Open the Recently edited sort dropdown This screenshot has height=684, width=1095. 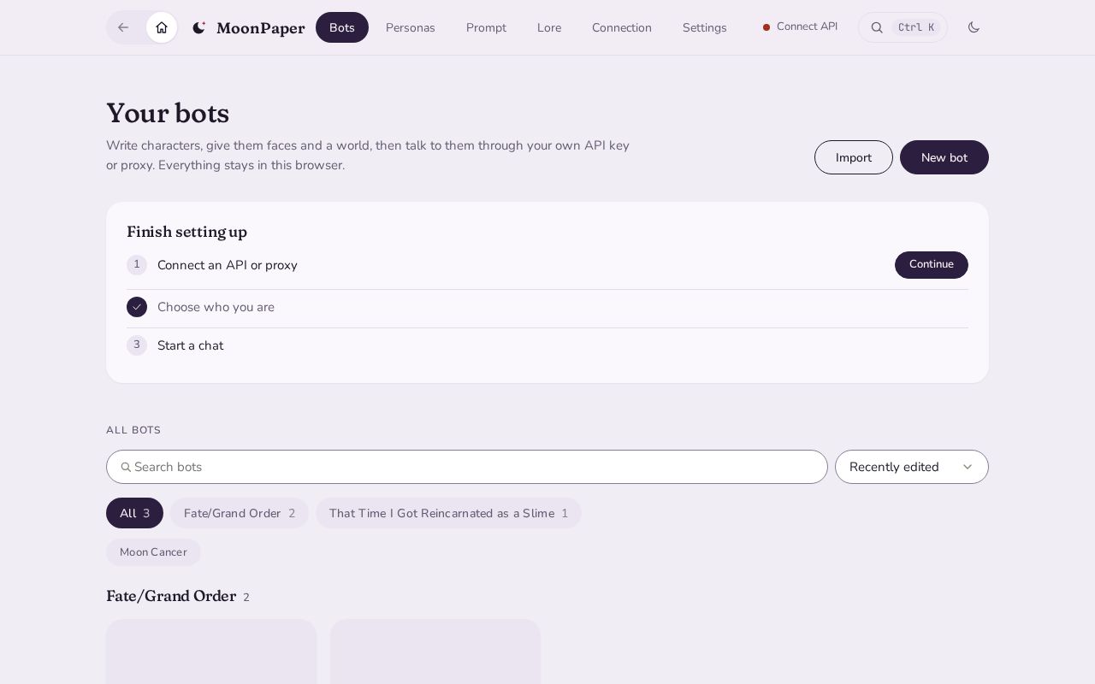pyautogui.click(x=912, y=467)
